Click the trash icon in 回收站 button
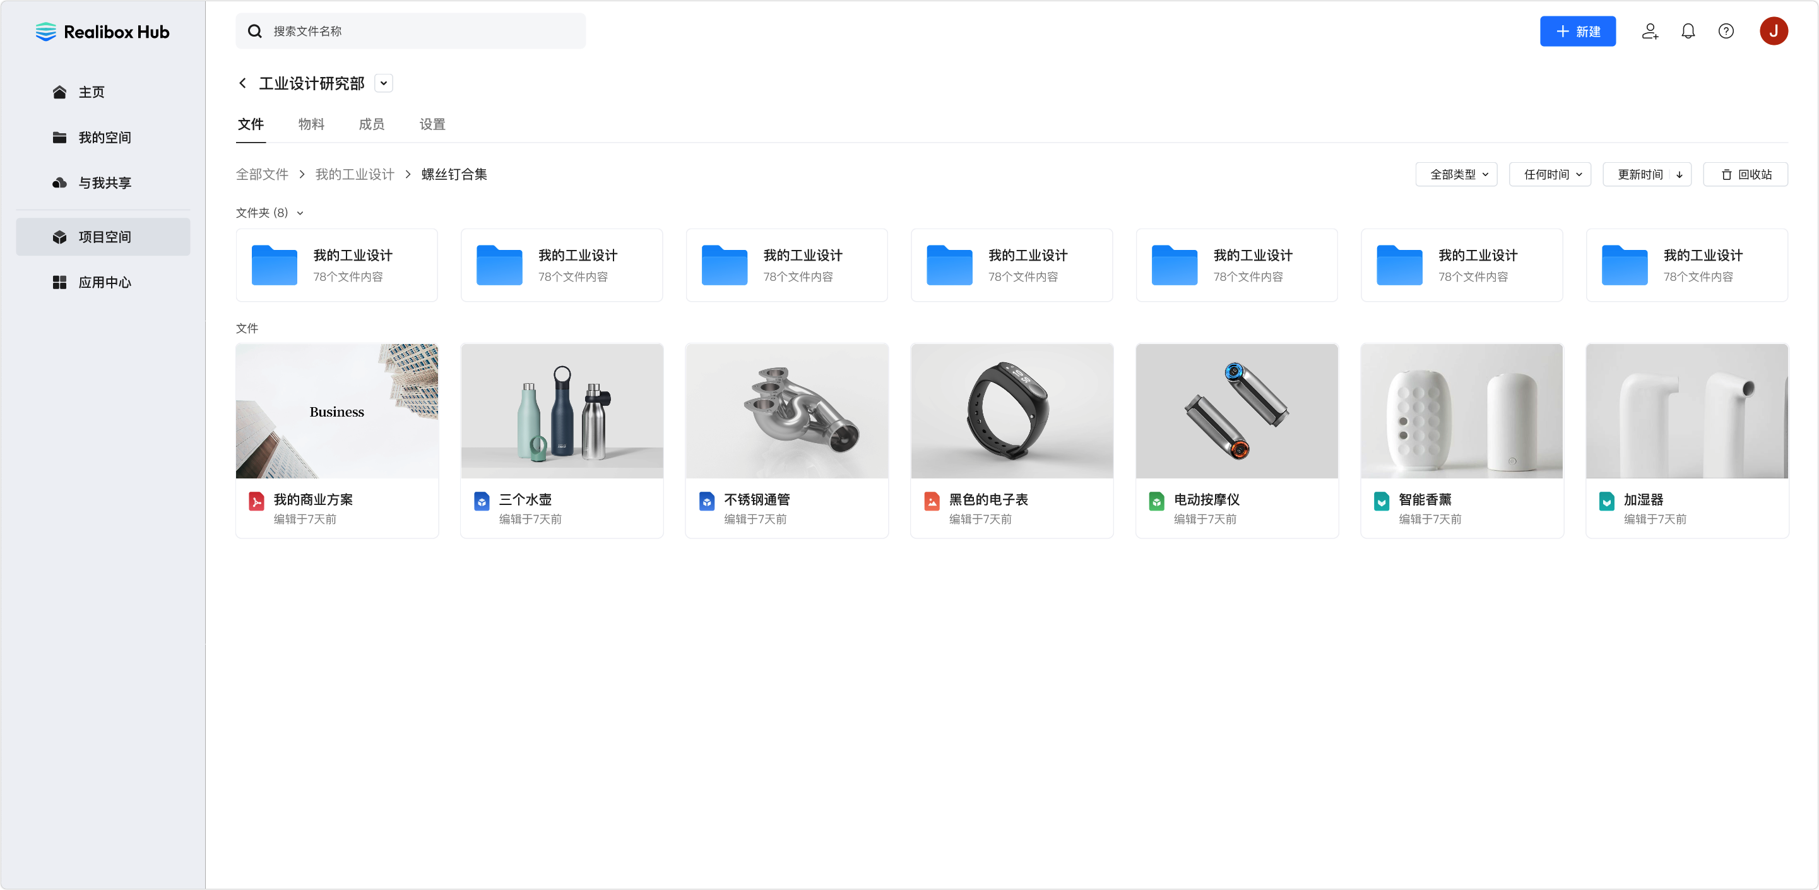Viewport: 1819px width, 890px height. click(1726, 174)
